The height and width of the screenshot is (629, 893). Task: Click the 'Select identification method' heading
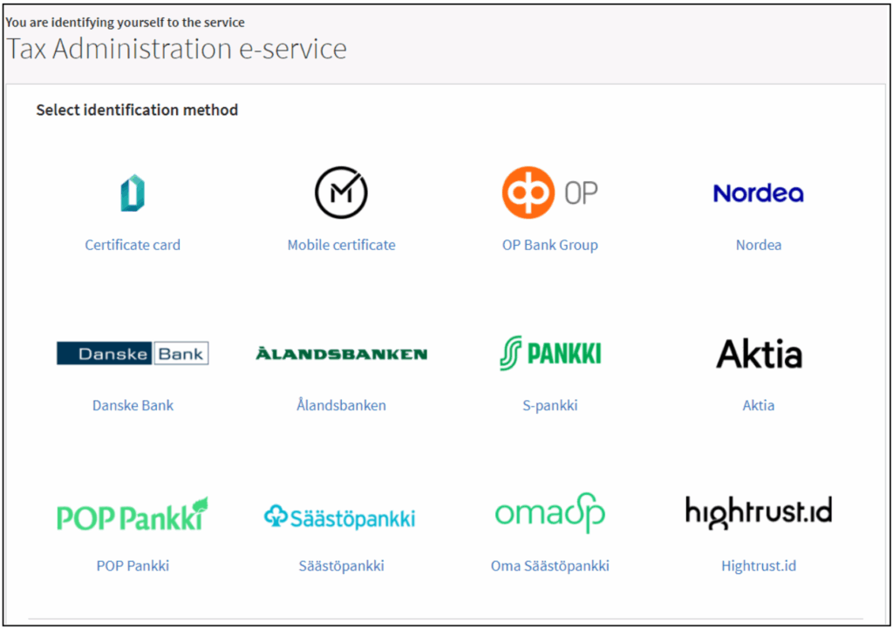(x=137, y=110)
